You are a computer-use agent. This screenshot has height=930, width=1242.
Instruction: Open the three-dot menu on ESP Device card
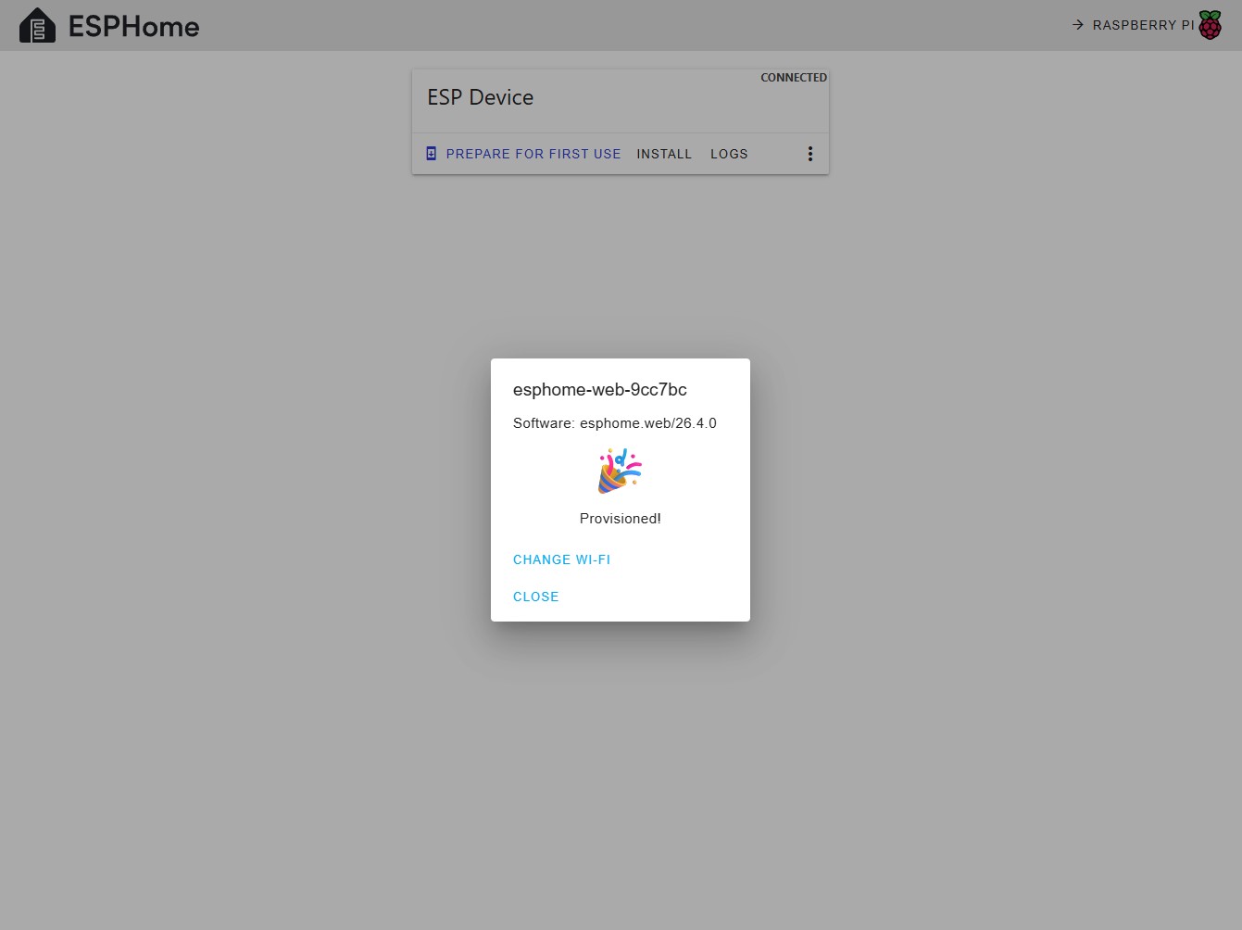[810, 154]
